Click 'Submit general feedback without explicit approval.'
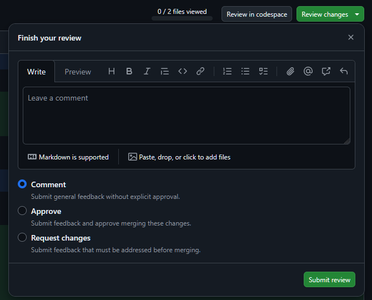The width and height of the screenshot is (372, 300). click(105, 197)
